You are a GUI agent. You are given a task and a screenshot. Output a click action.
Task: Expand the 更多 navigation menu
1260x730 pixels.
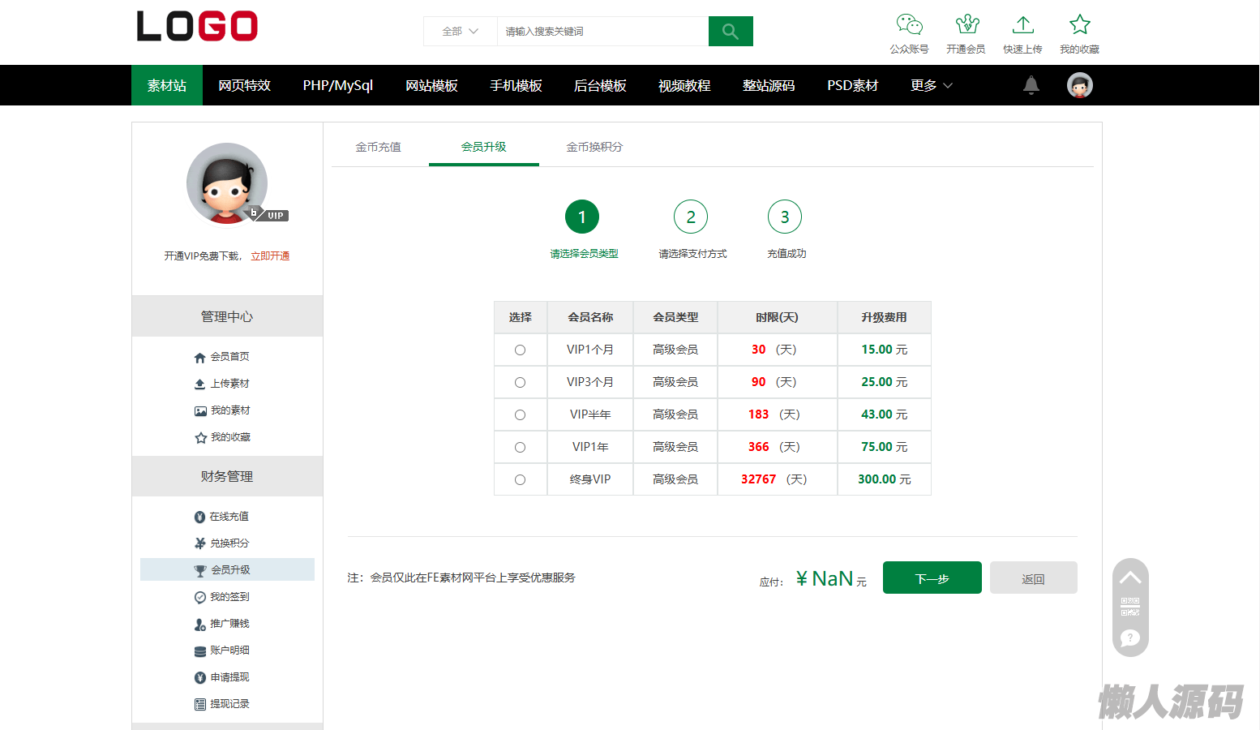pyautogui.click(x=931, y=85)
